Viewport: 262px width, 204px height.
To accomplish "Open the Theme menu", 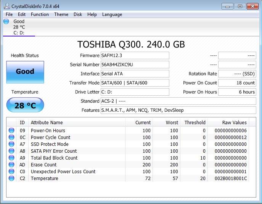I will tap(61, 14).
